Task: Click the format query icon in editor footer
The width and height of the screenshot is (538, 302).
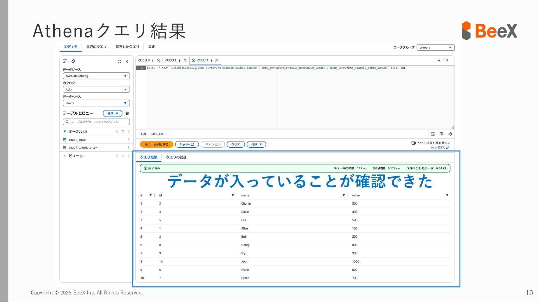Action: [x=433, y=134]
